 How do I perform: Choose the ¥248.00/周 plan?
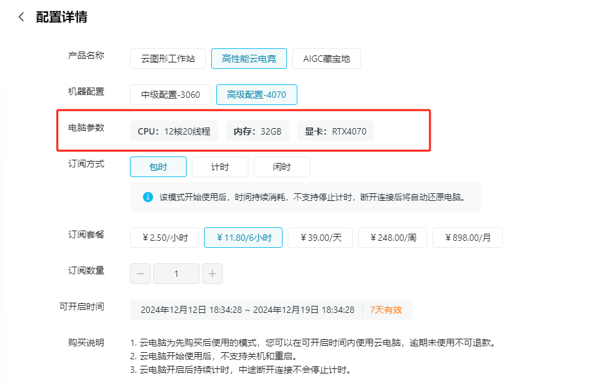click(x=393, y=238)
